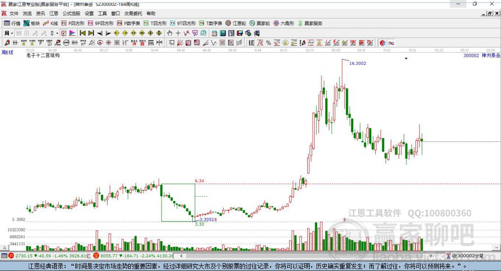Open the calculator icon in toolbar
Screen dimensions: 501x271
pos(223,33)
